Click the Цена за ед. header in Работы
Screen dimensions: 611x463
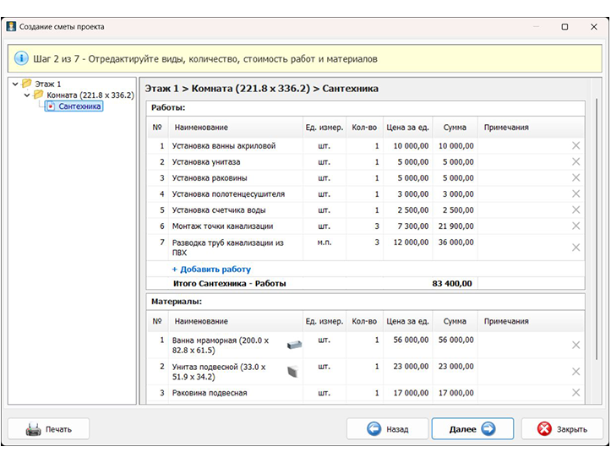tap(407, 128)
